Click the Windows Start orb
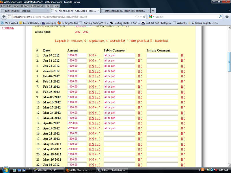The height and width of the screenshot is (173, 231). (x=5, y=170)
